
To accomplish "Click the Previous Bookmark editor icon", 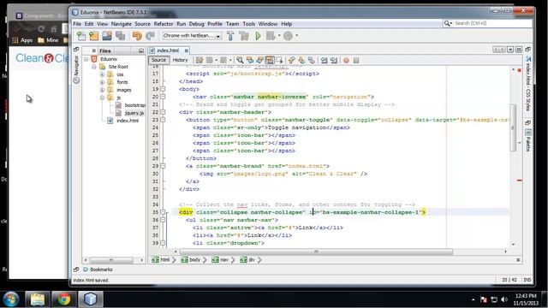I will [x=291, y=61].
